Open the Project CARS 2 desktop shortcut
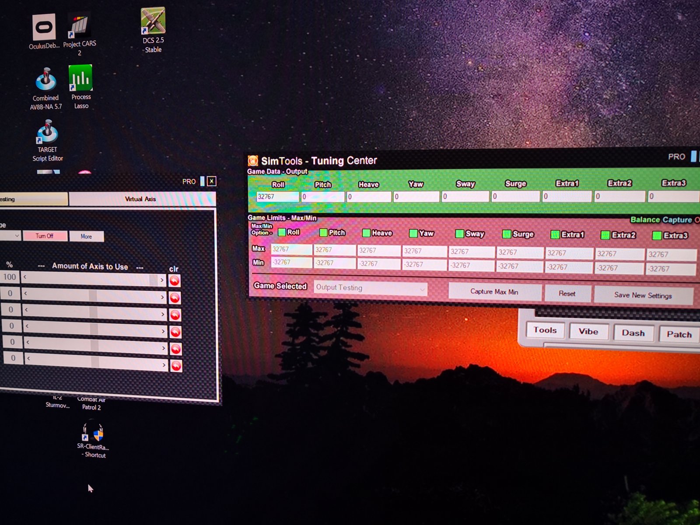Viewport: 700px width, 525px height. point(80,34)
